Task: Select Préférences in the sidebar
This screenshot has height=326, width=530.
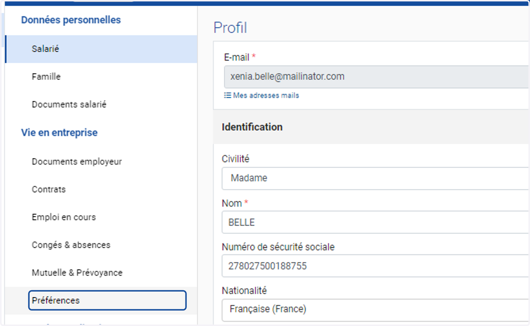Action: [107, 300]
